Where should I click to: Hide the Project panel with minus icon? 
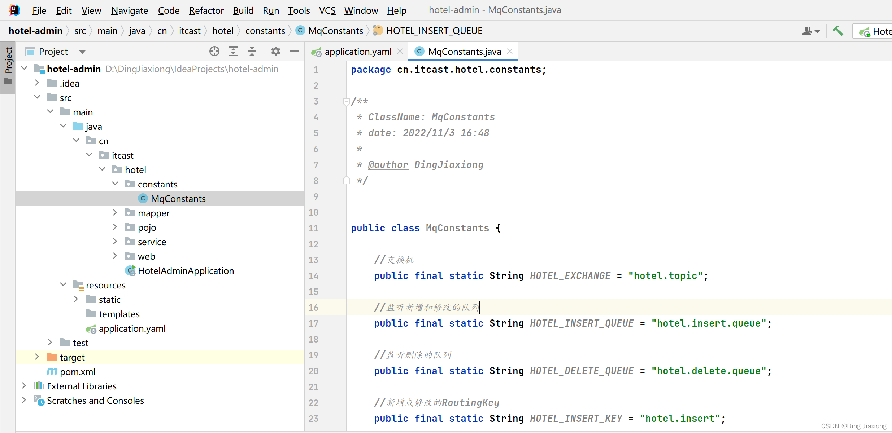tap(295, 52)
